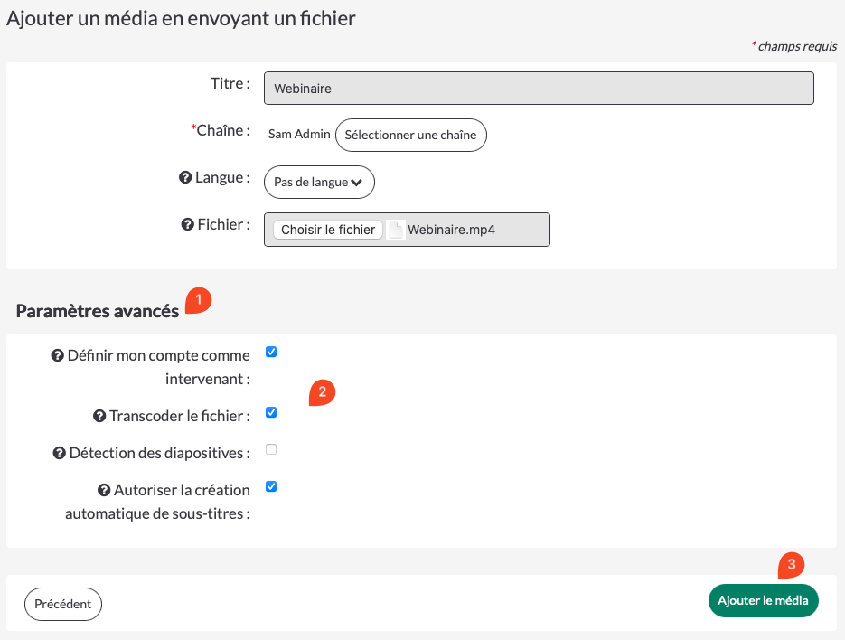Click the help icon next to Langue
This screenshot has width=845, height=640.
click(186, 178)
